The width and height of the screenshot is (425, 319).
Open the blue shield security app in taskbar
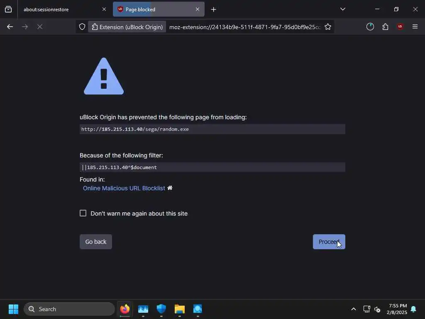point(161,309)
